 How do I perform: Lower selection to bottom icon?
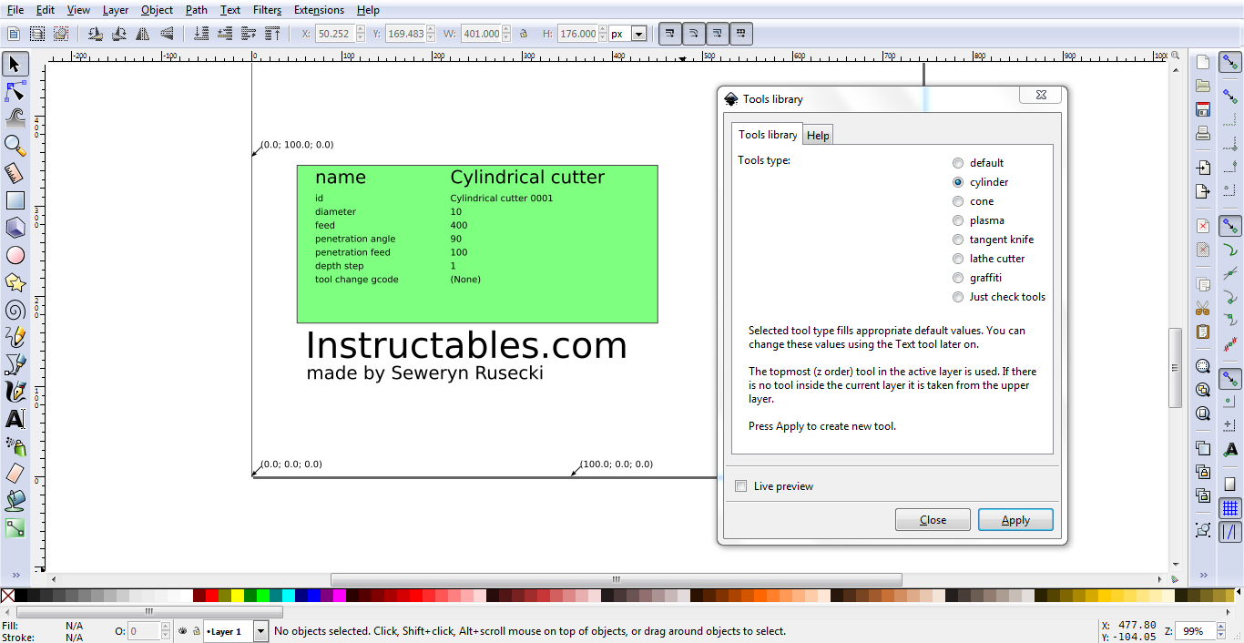201,34
